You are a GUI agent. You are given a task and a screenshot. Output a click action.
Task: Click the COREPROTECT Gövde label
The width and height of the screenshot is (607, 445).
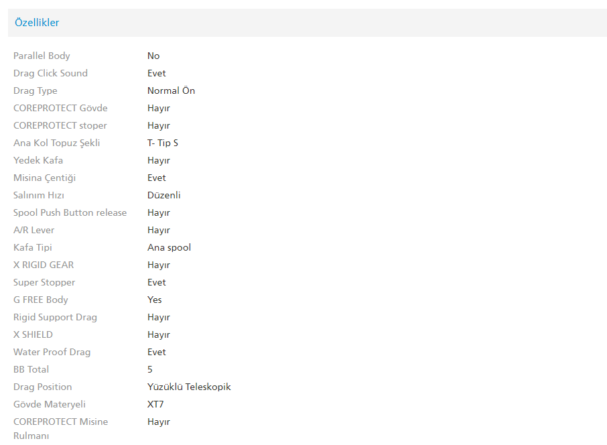[60, 108]
